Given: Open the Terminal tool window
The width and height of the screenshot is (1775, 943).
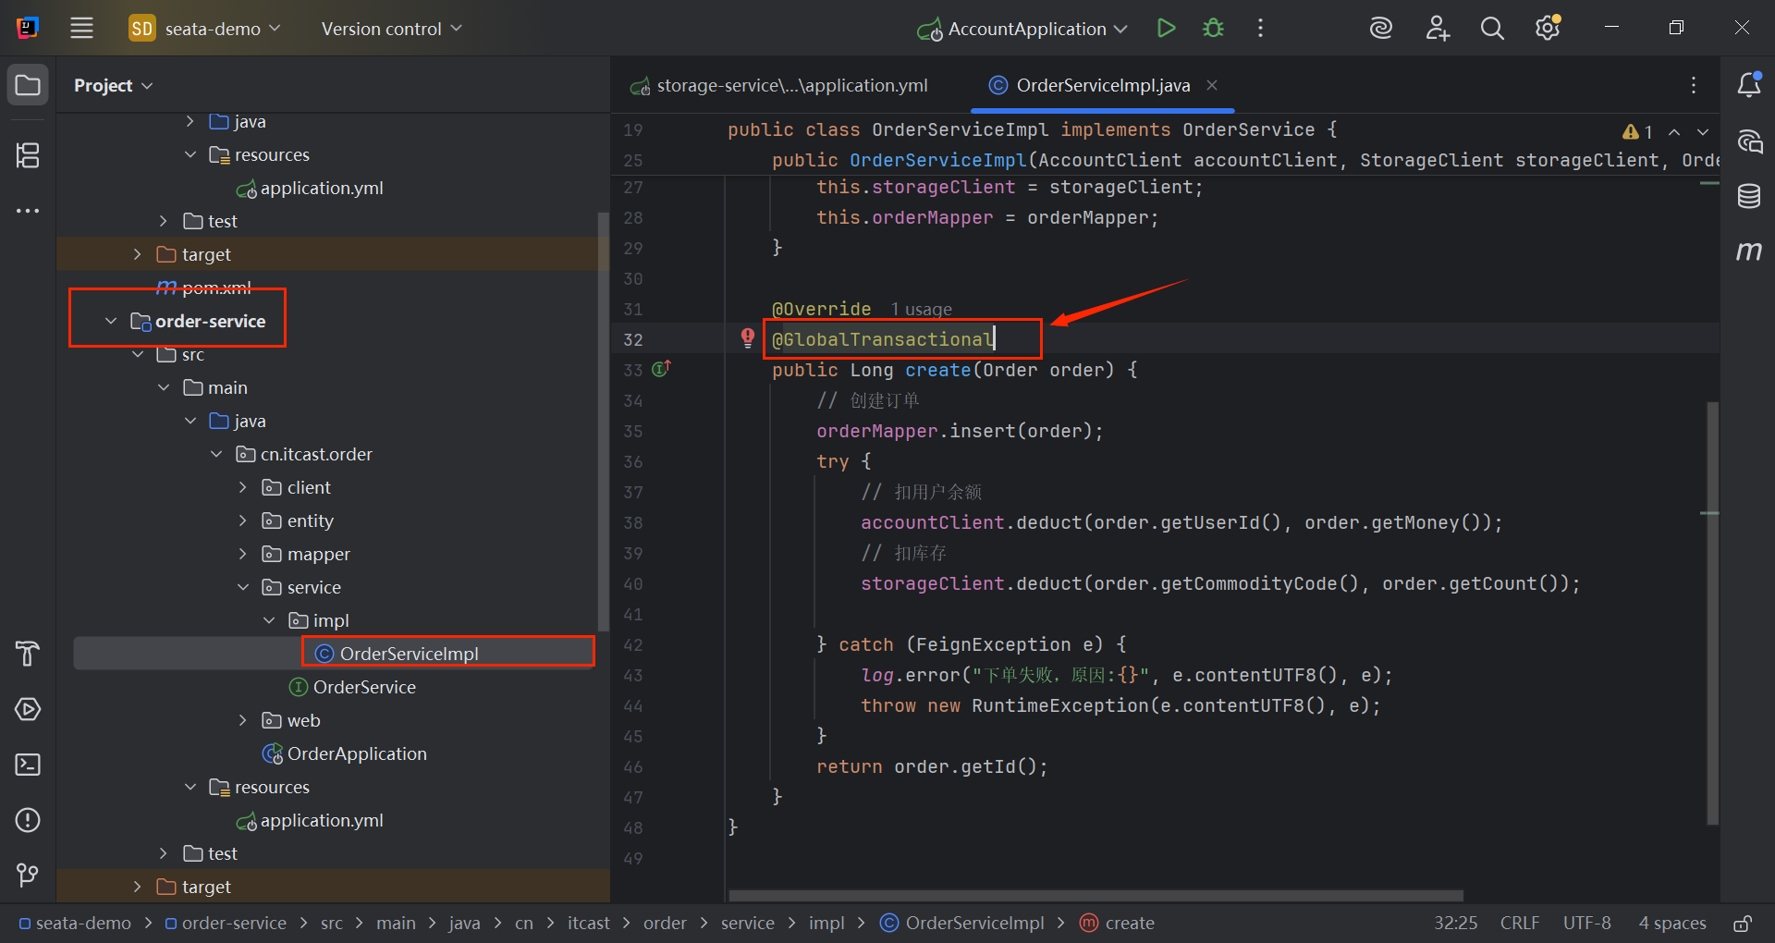Looking at the screenshot, I should click(x=28, y=765).
